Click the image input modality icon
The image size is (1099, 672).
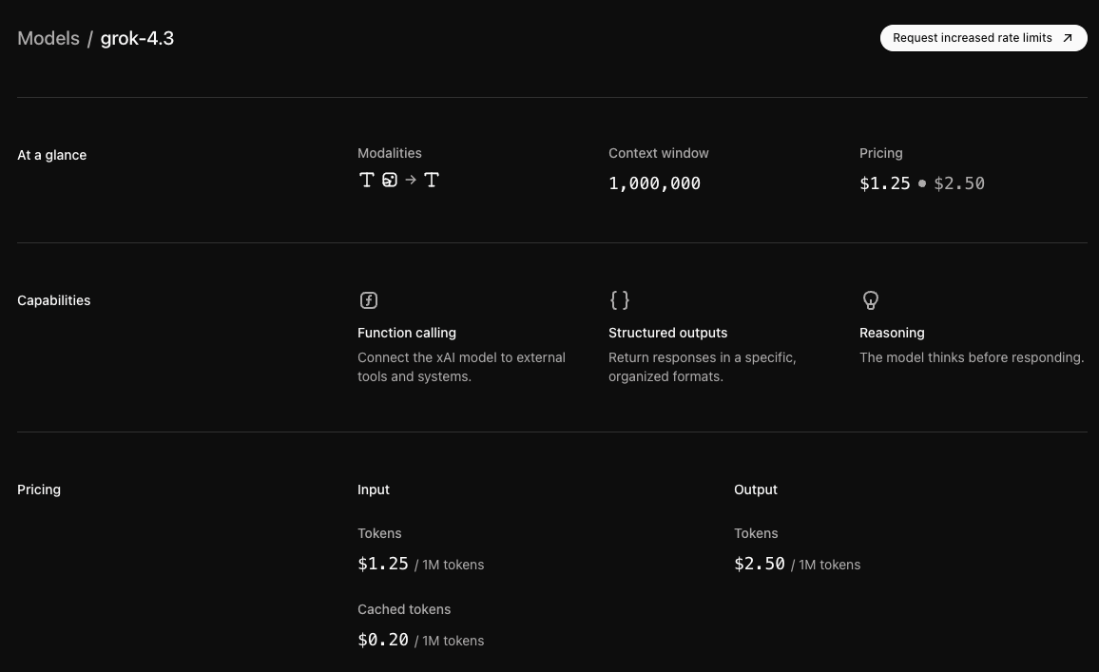(390, 180)
